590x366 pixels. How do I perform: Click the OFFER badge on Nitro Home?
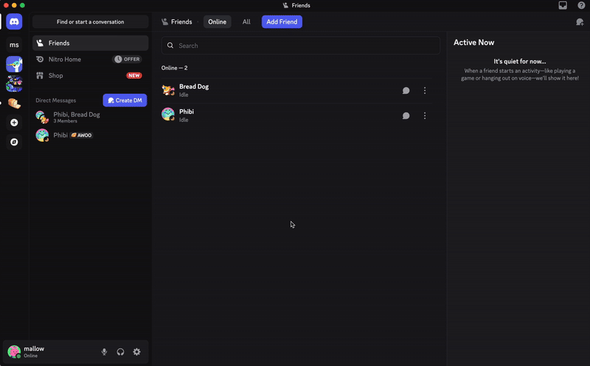(x=127, y=59)
